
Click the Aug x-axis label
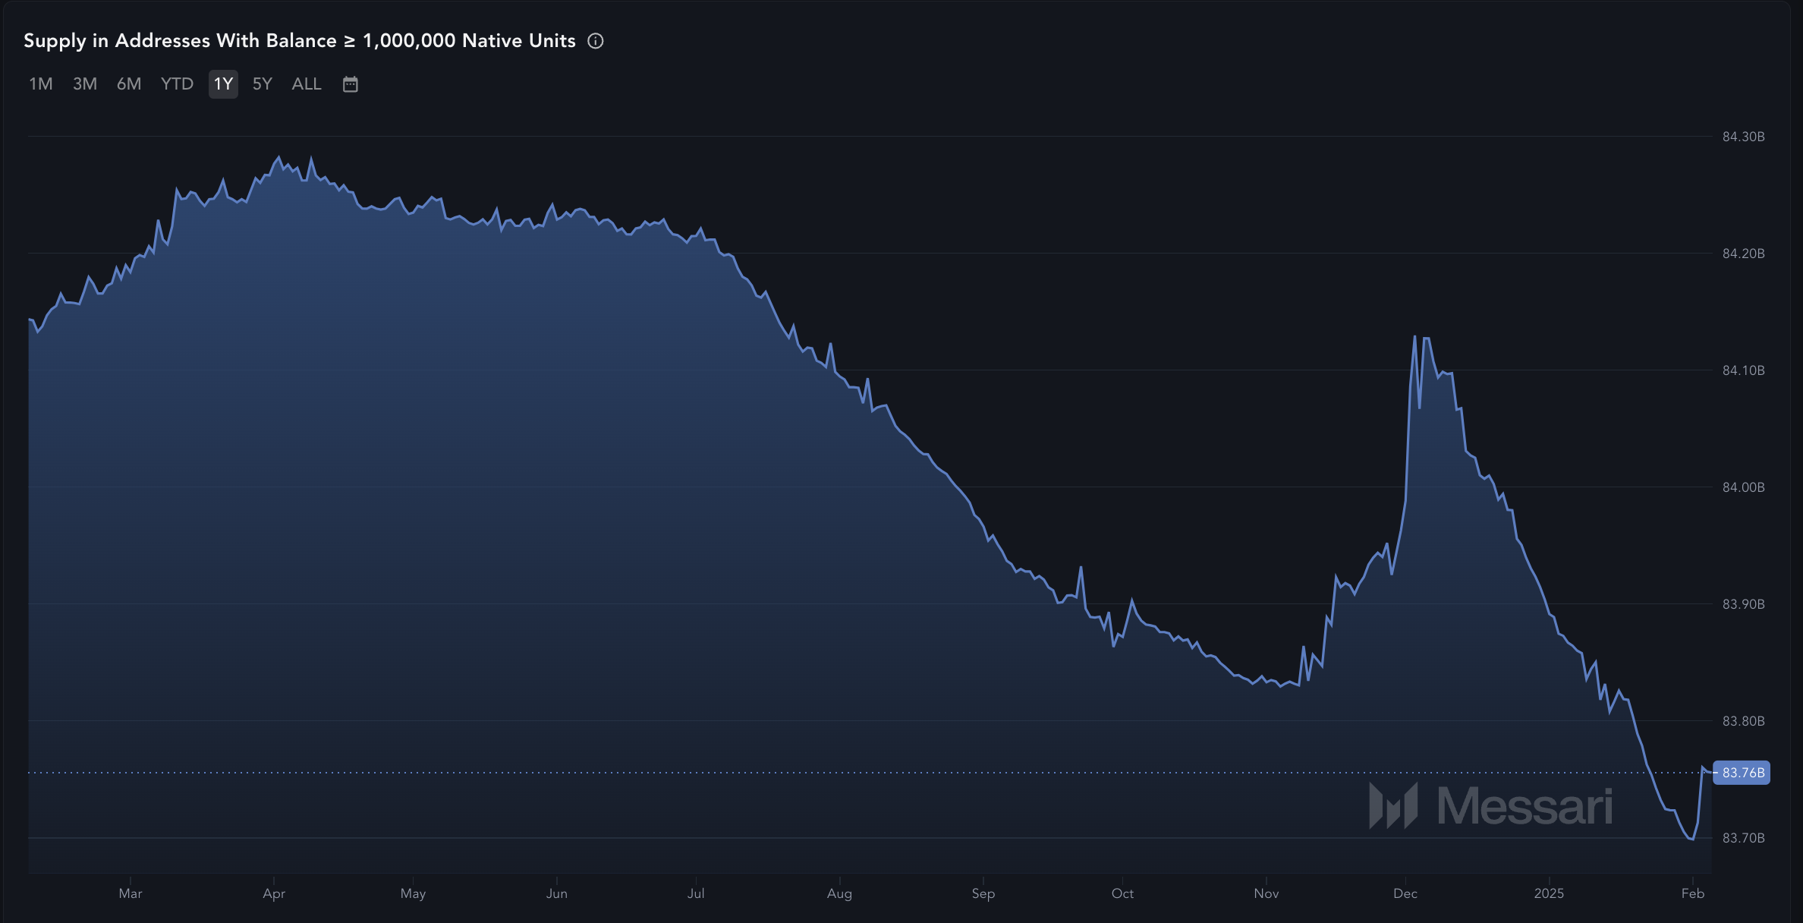click(839, 893)
